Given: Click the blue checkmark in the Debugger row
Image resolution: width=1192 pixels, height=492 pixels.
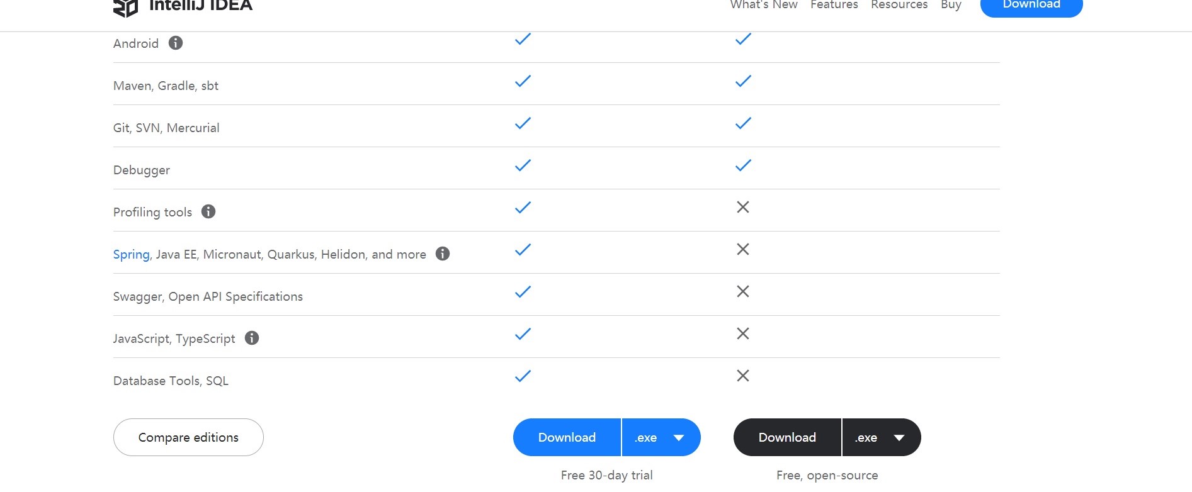Looking at the screenshot, I should [523, 165].
